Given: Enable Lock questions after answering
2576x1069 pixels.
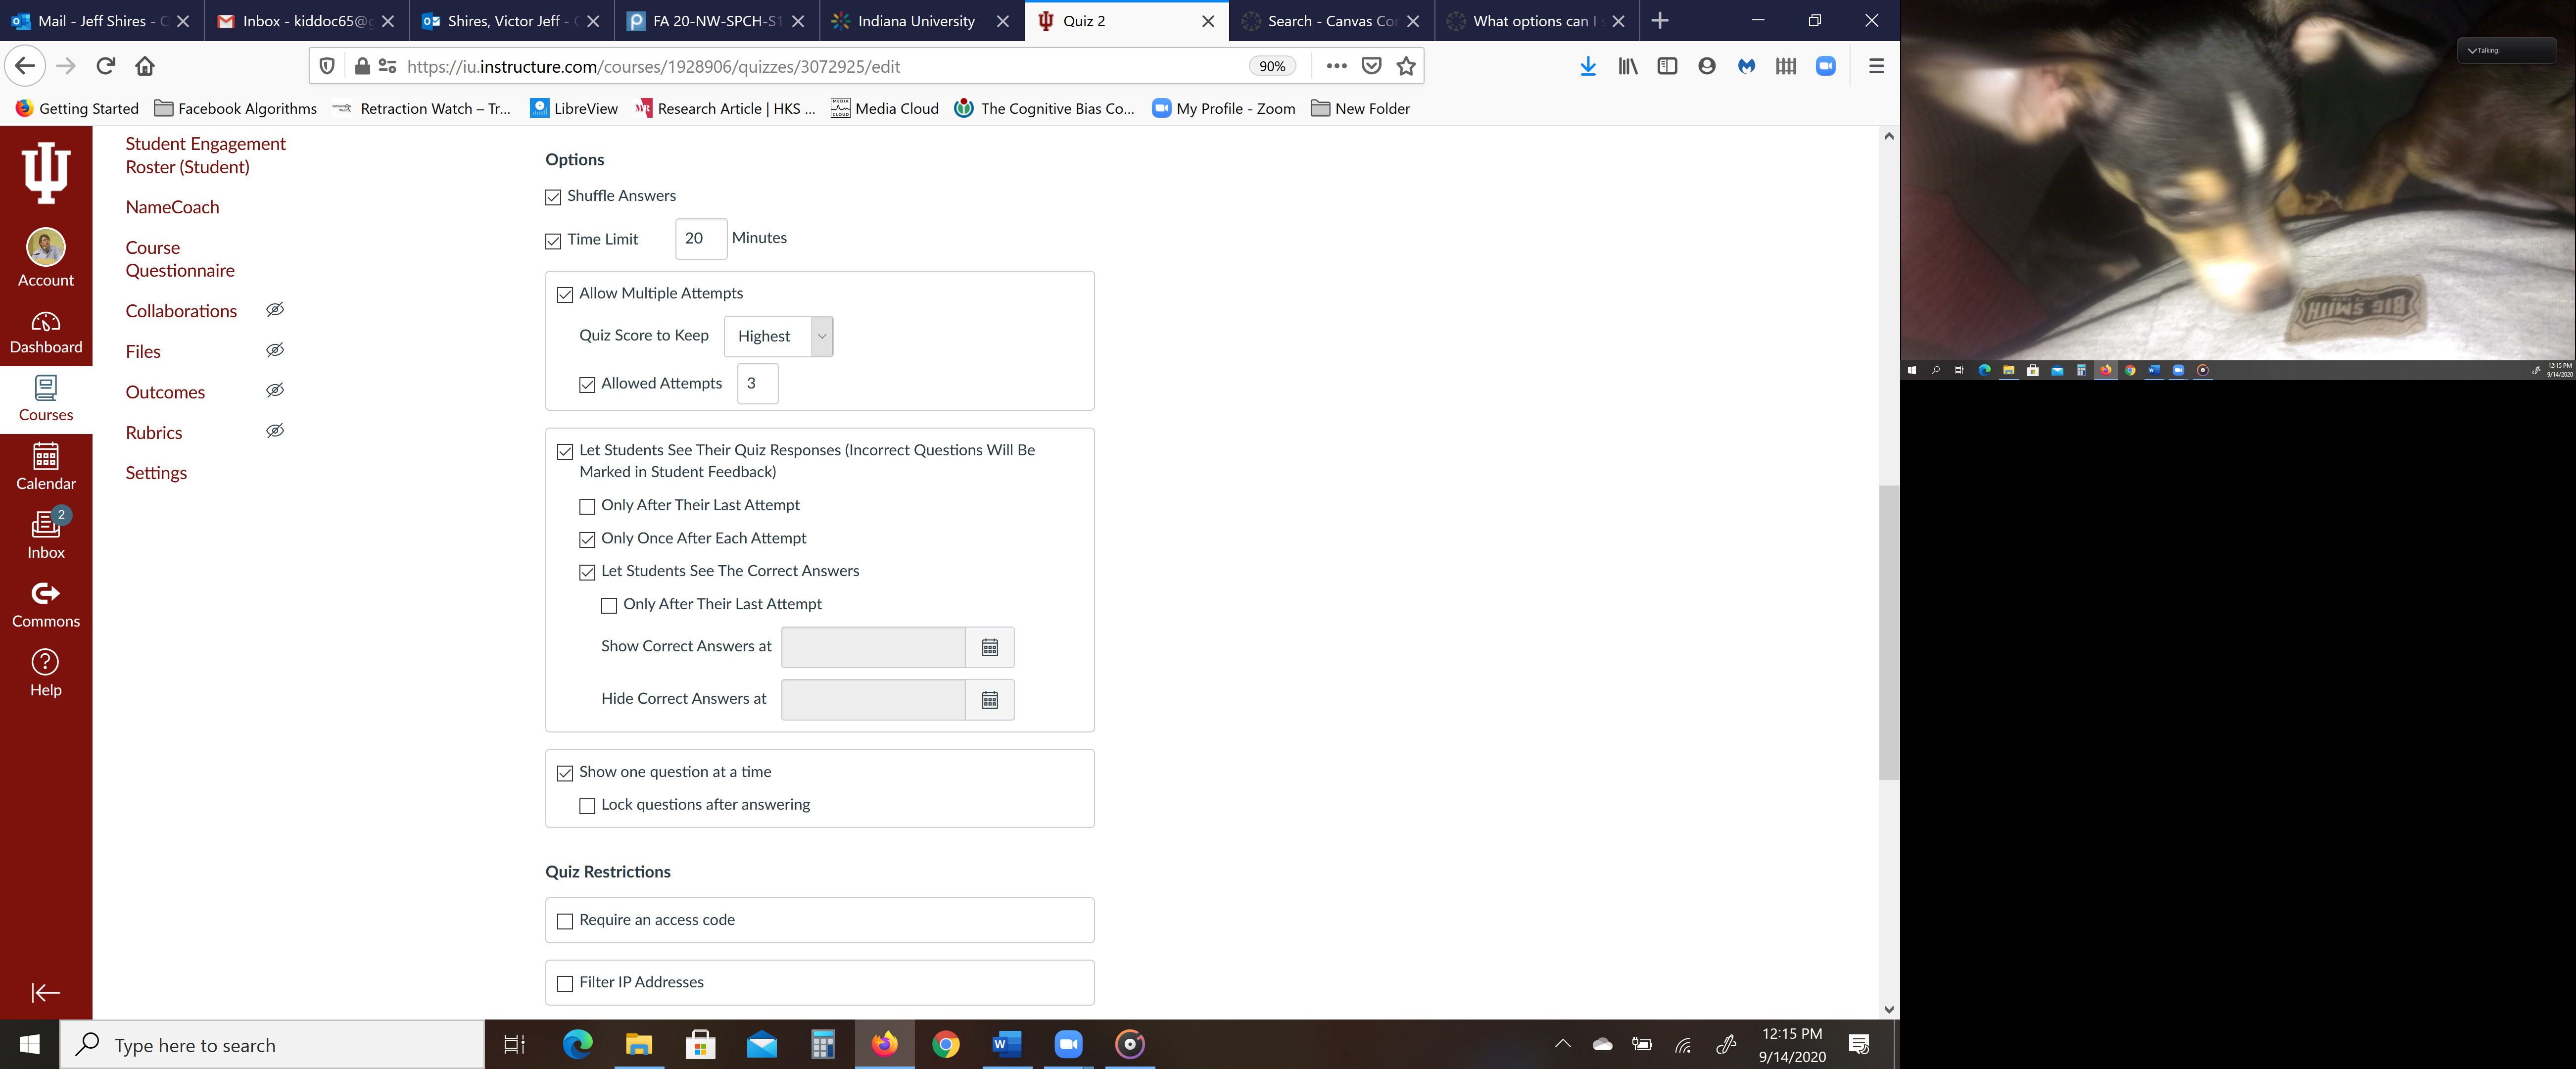Looking at the screenshot, I should click(x=587, y=806).
